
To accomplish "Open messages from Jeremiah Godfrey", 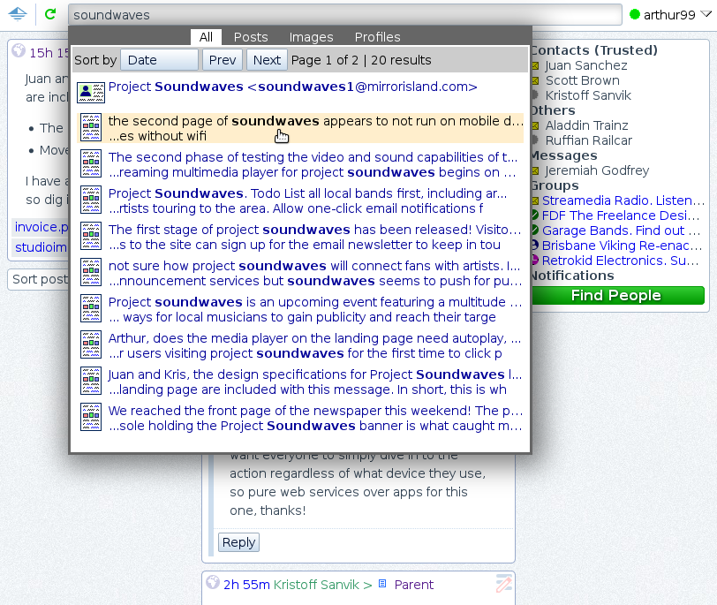I will click(597, 170).
